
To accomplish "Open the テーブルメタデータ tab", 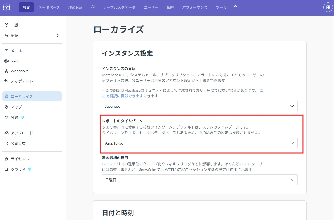I will [x=119, y=7].
